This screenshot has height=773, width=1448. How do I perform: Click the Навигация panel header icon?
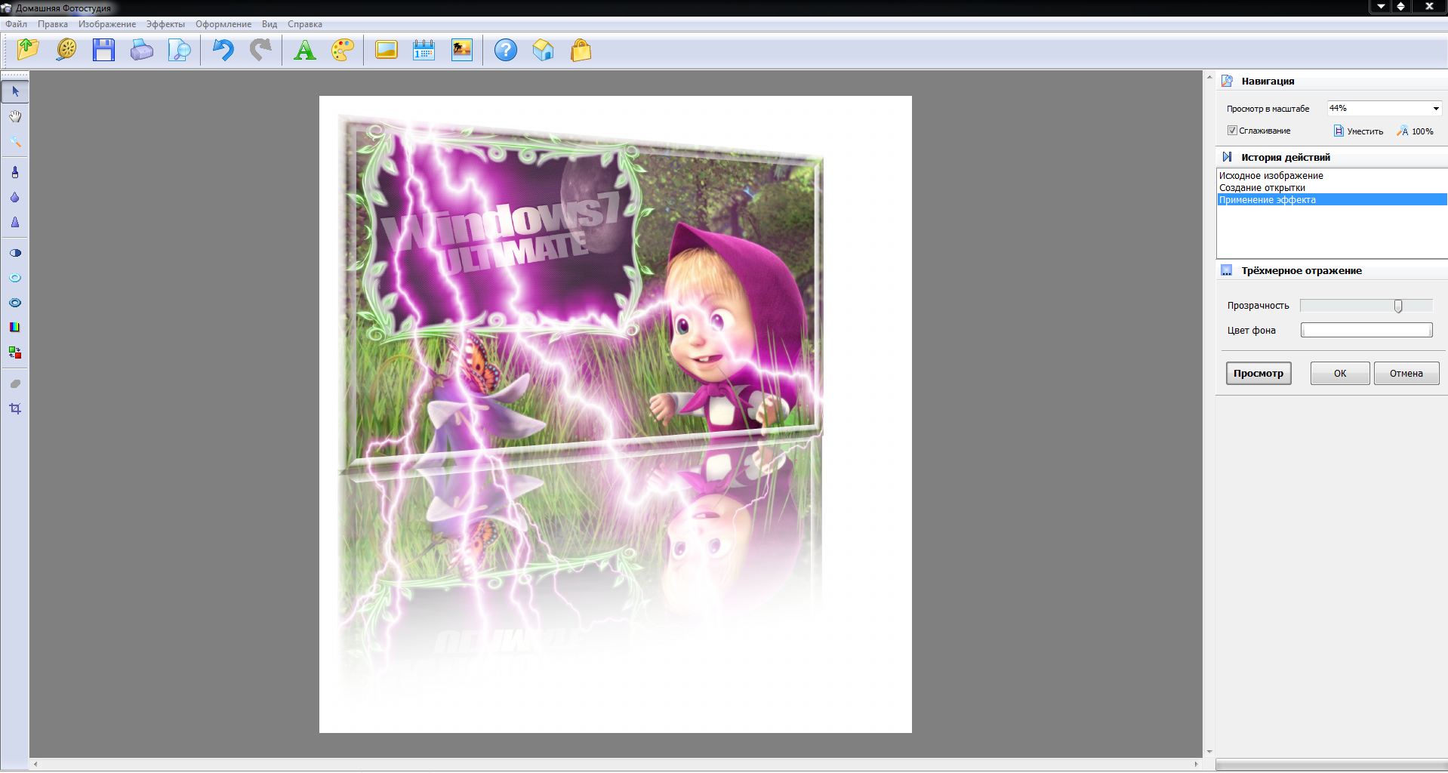tap(1227, 81)
